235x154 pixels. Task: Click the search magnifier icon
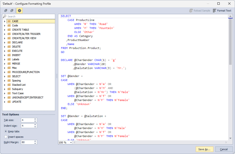(5, 16)
